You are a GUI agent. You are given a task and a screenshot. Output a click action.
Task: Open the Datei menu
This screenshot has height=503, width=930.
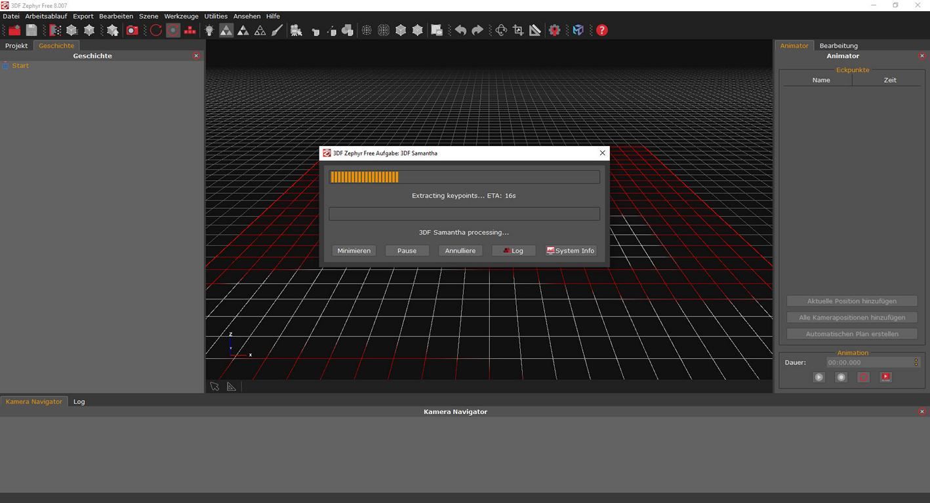click(11, 16)
